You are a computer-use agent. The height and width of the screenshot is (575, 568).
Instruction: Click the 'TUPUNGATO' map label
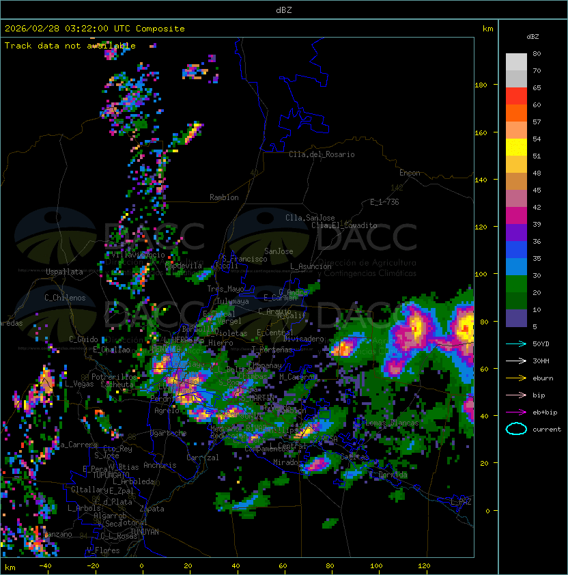point(111,475)
